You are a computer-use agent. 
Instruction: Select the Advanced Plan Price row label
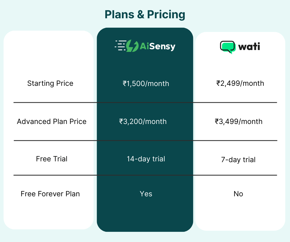pyautogui.click(x=52, y=122)
